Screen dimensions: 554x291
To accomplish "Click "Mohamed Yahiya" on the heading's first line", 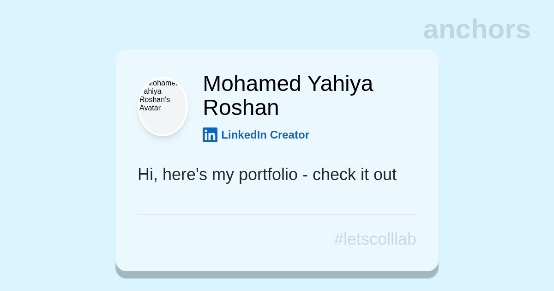I will [287, 84].
